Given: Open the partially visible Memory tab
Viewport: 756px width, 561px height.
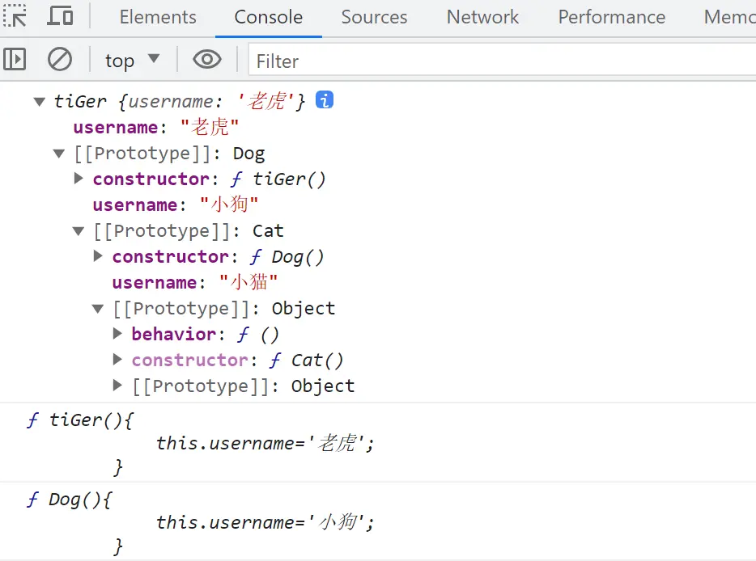Looking at the screenshot, I should [x=729, y=17].
